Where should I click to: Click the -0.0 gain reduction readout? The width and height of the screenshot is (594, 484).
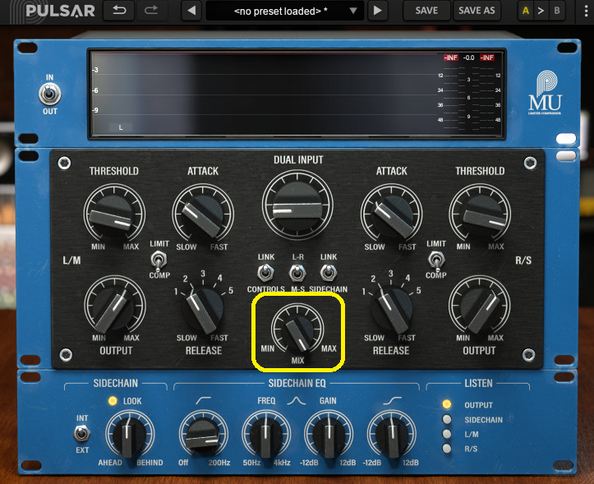coord(468,58)
